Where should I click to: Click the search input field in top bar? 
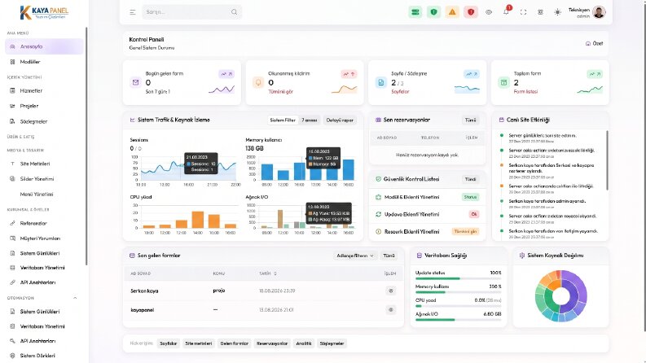pyautogui.click(x=191, y=12)
